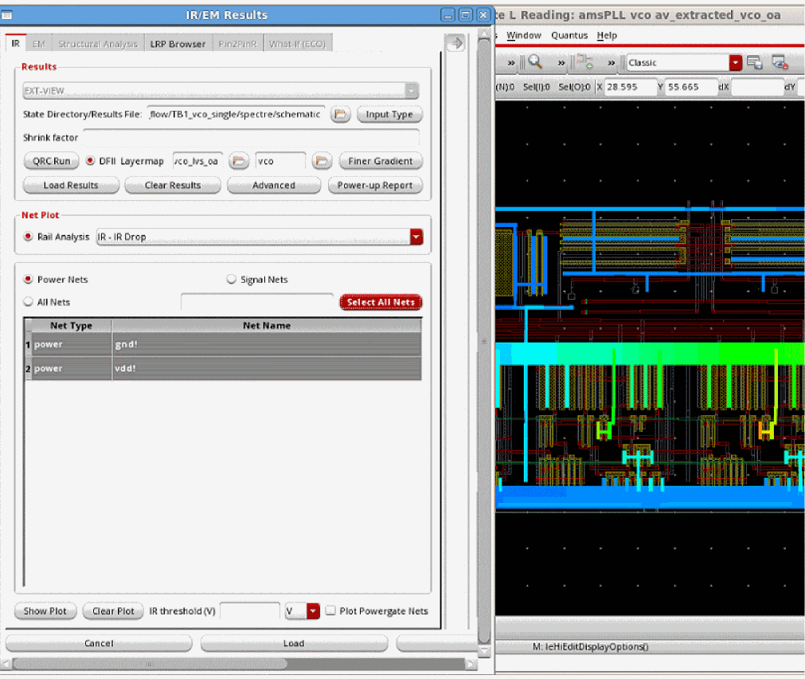Open the Quantus menu
Screen dimensions: 805x679
pyautogui.click(x=569, y=36)
